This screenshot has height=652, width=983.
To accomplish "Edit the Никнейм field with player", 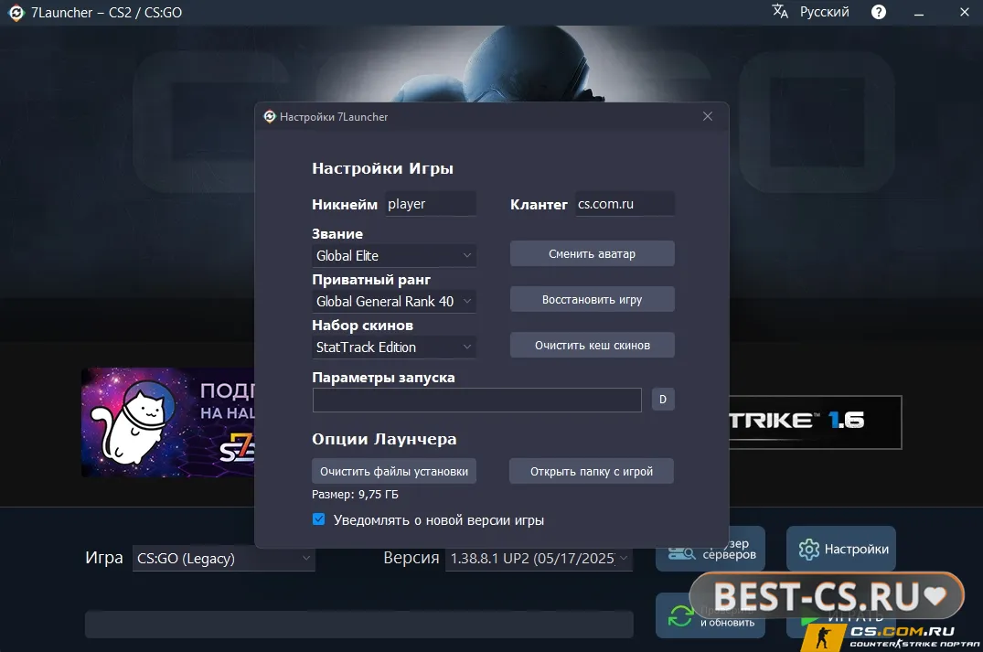I will pos(430,204).
